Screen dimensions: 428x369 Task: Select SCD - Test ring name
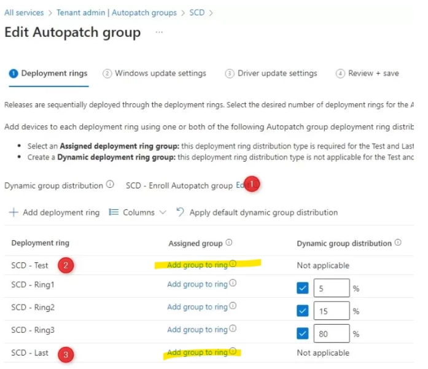point(29,265)
